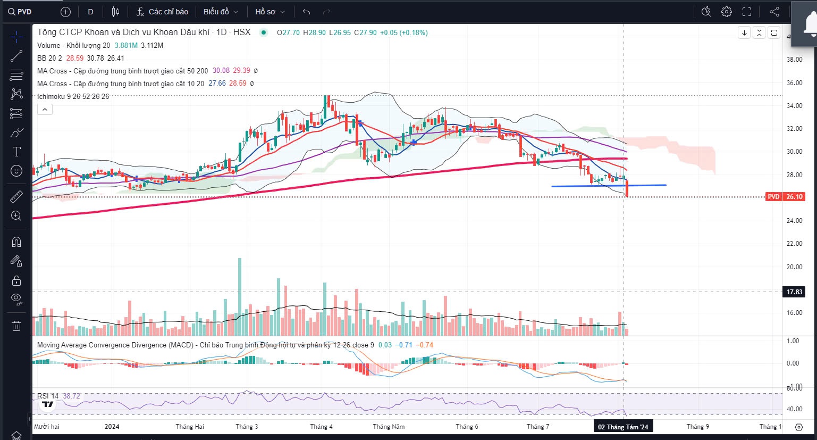Click the TradingView logo
This screenshot has width=817, height=440.
(x=48, y=404)
